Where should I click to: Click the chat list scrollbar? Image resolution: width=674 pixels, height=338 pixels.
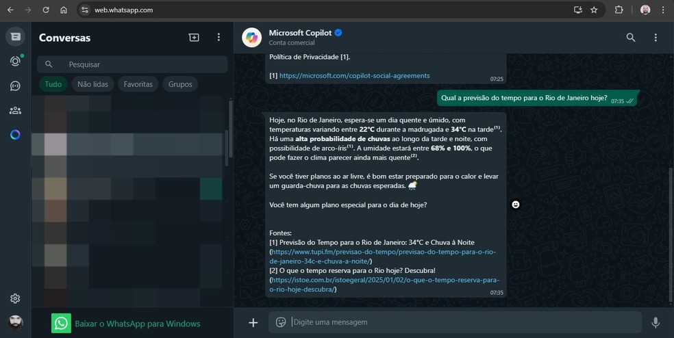pos(230,129)
